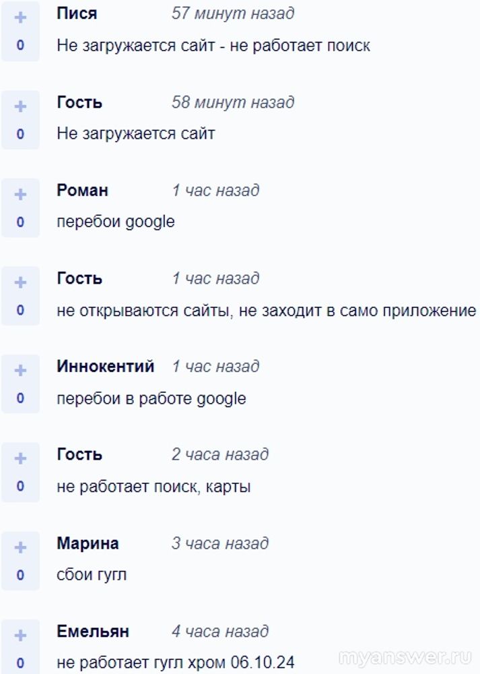Click comment text 'не работает гугл хром 06.10.24'
The image size is (480, 674).
[176, 662]
